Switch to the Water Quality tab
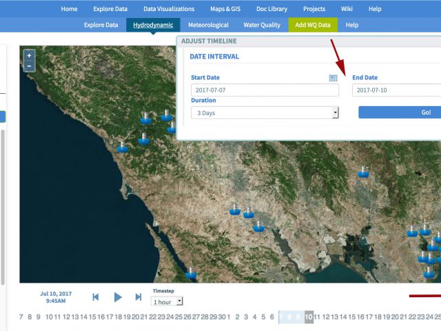This screenshot has width=441, height=331. (263, 25)
